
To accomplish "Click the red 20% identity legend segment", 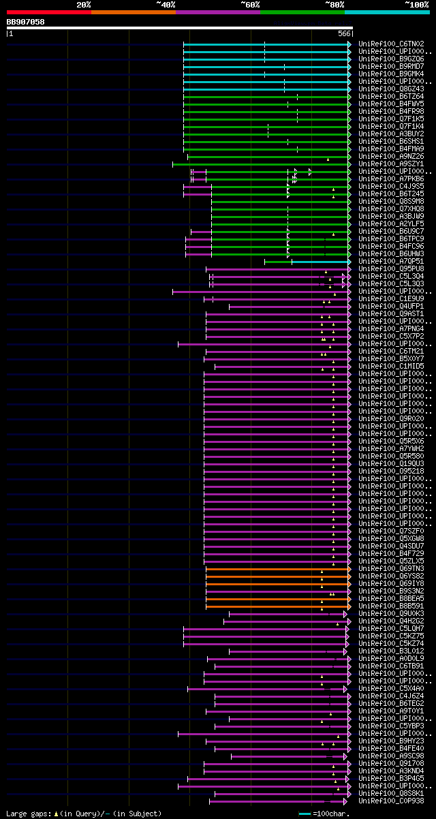I will coord(48,12).
